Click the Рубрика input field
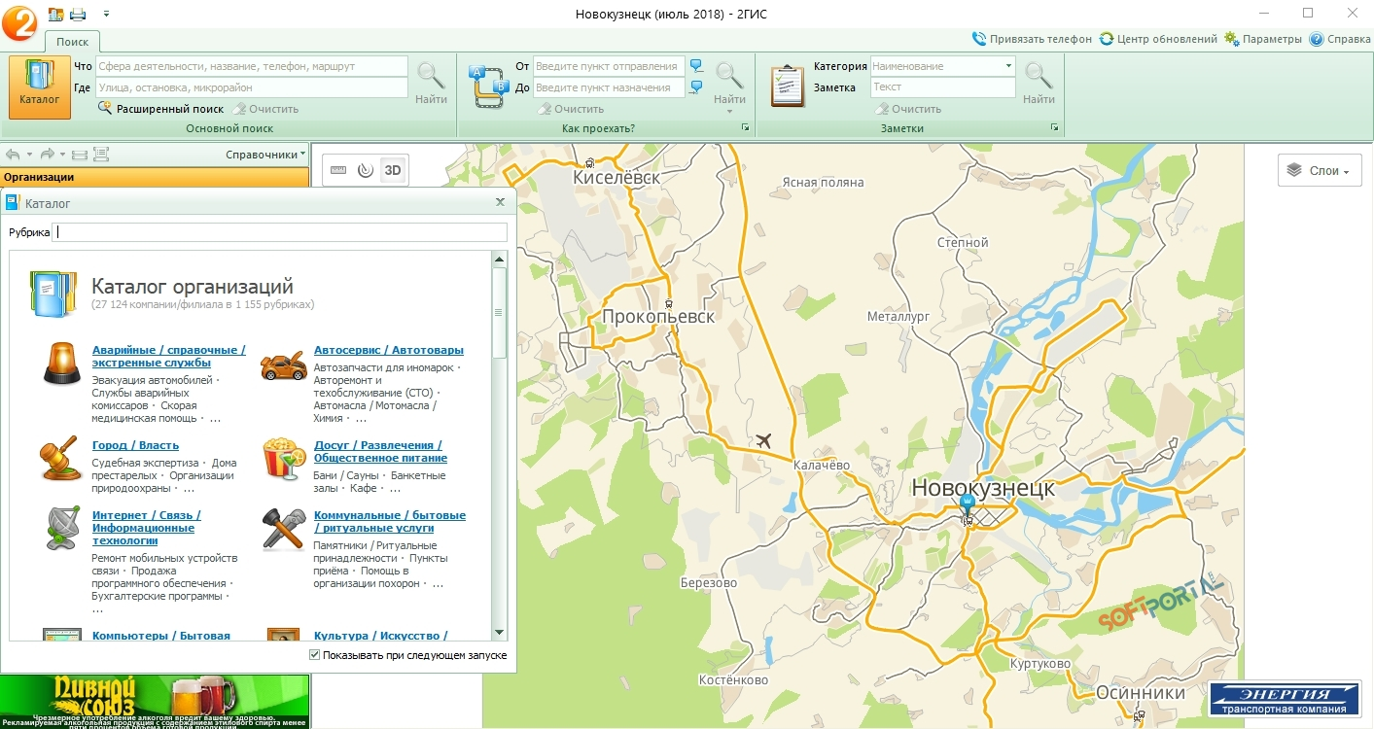The width and height of the screenshot is (1374, 729). point(281,232)
